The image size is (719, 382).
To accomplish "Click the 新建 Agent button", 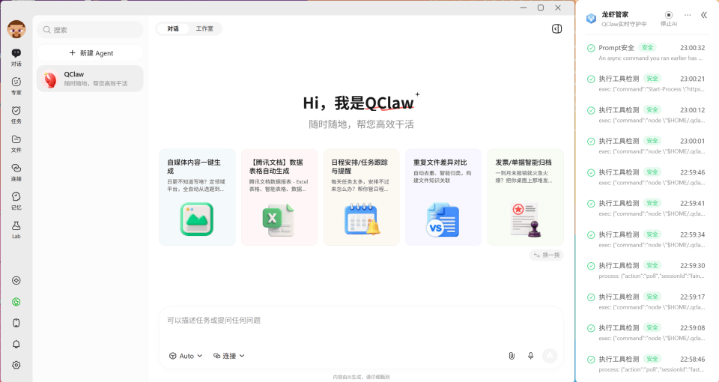I will (x=90, y=52).
